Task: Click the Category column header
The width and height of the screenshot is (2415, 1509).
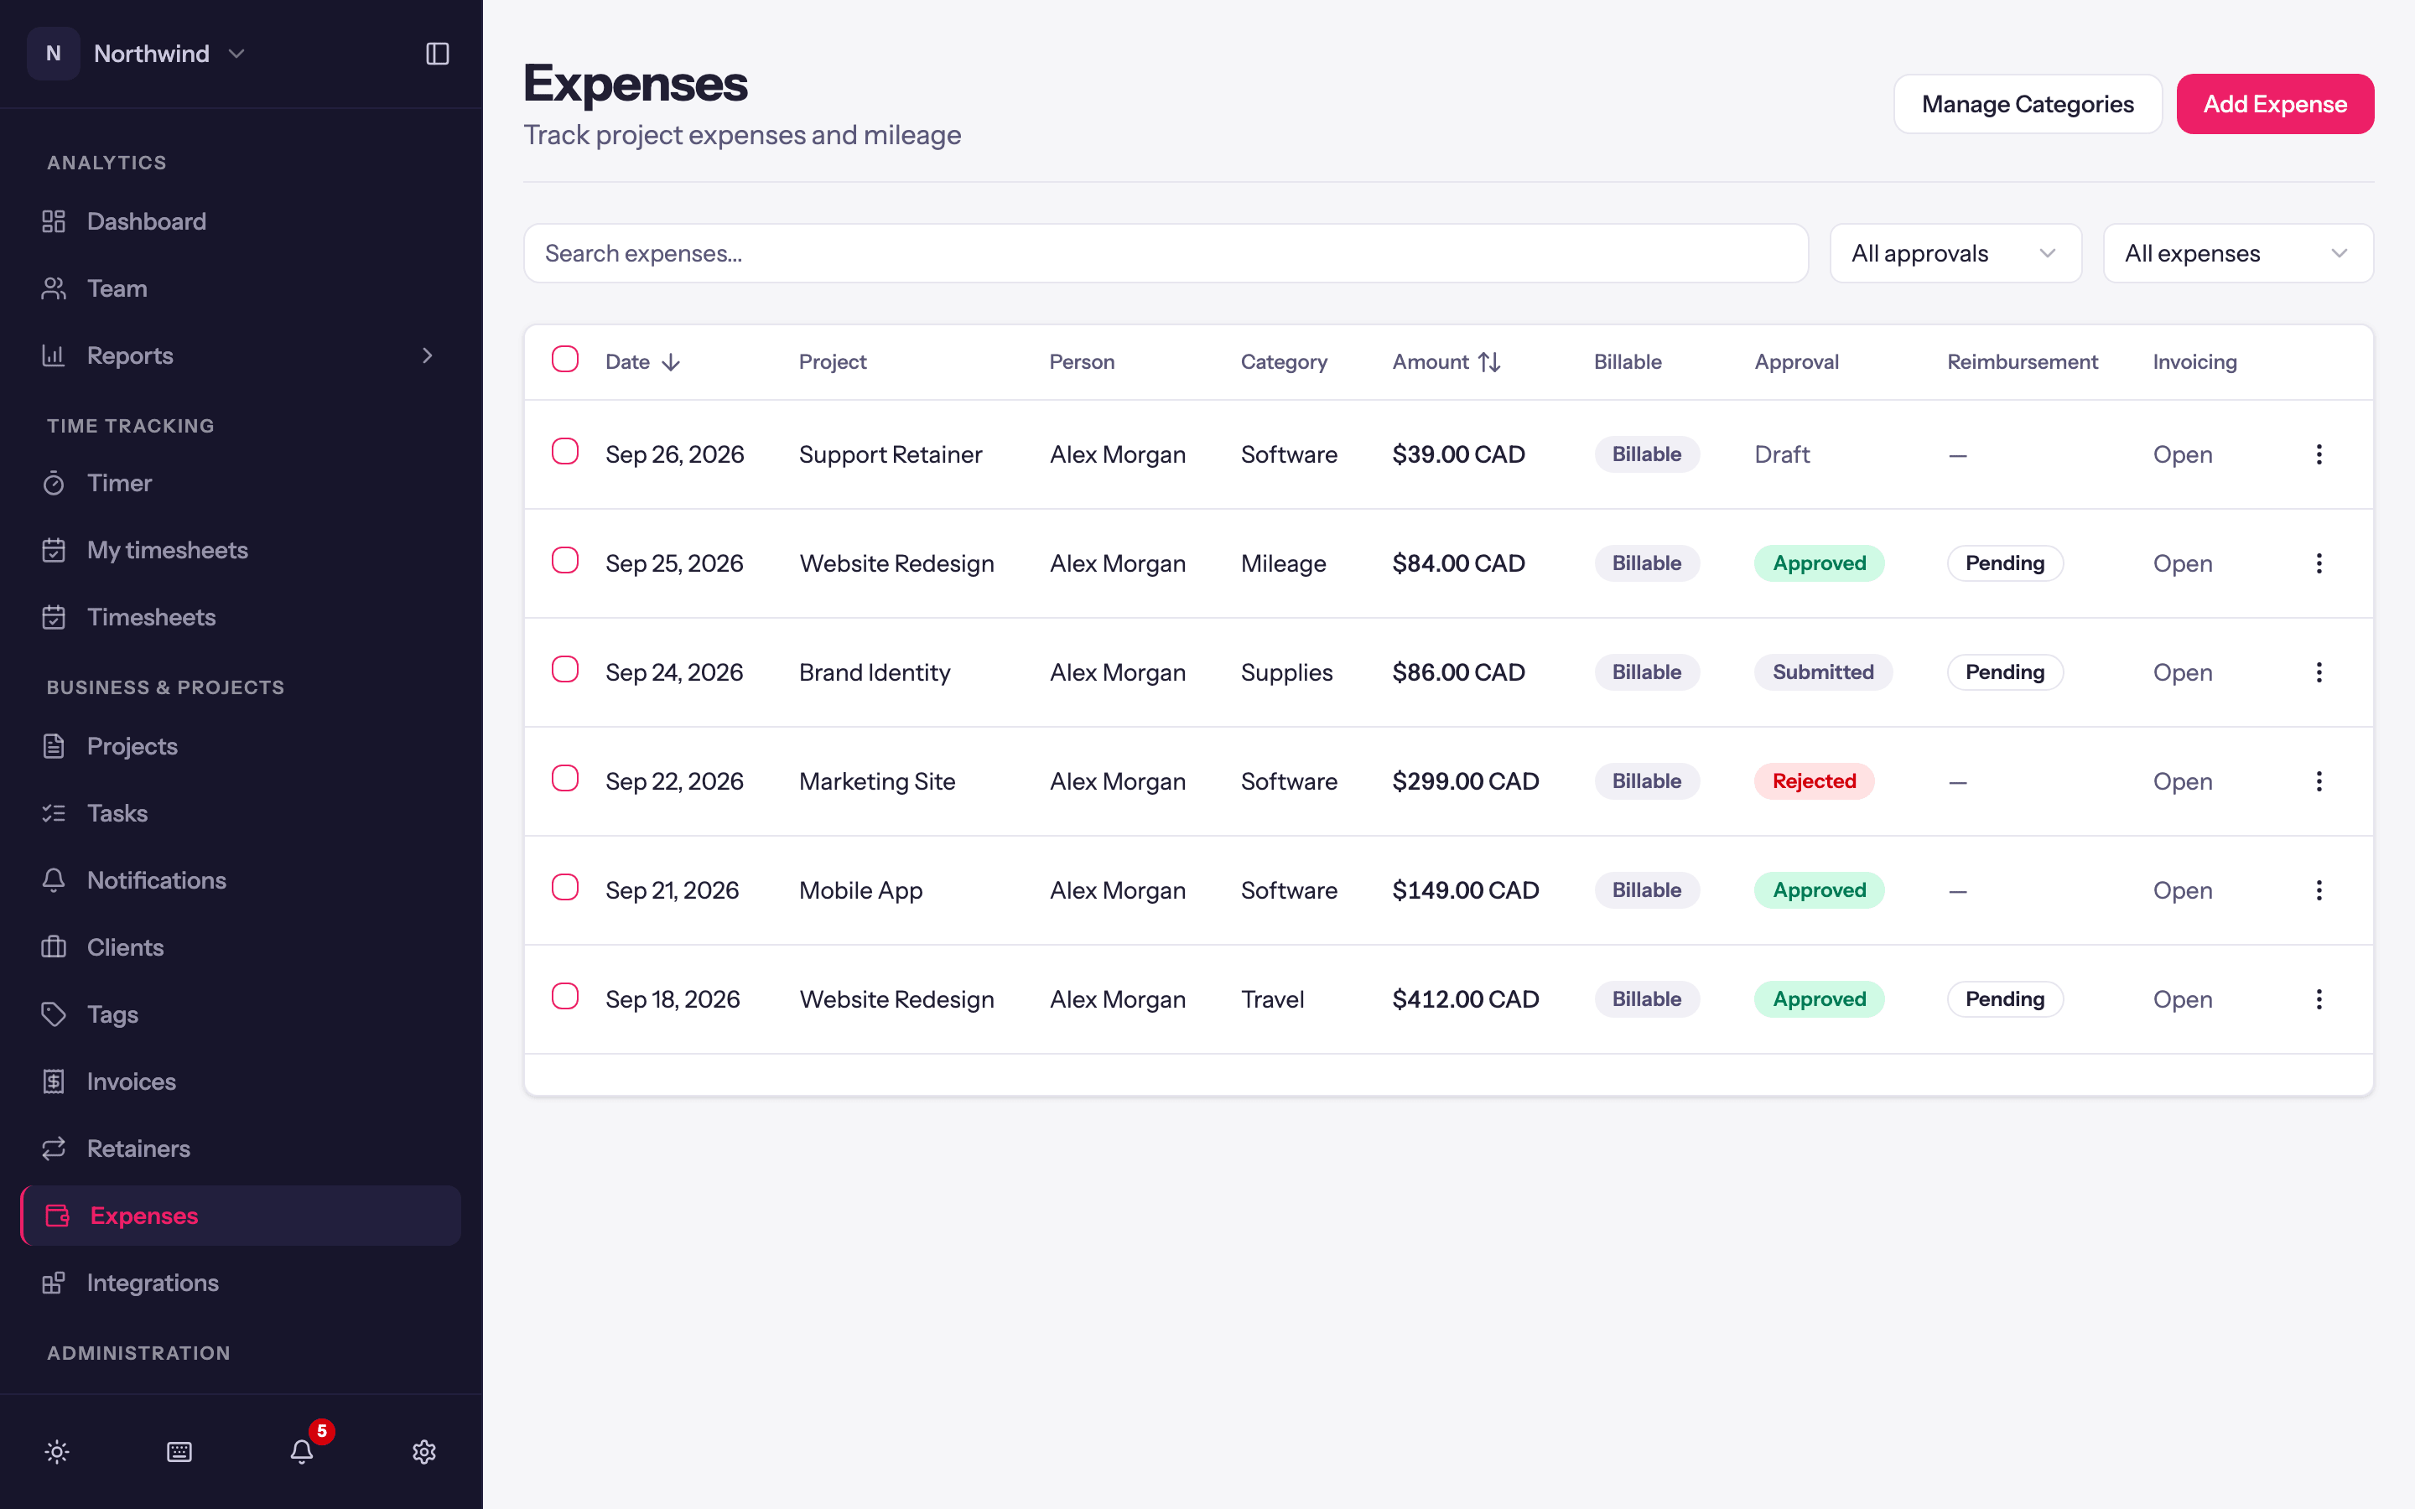Action: (1283, 362)
